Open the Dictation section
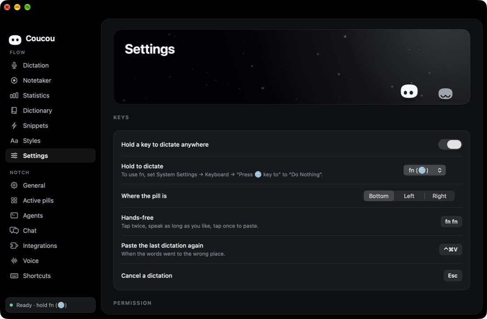 tap(50, 65)
